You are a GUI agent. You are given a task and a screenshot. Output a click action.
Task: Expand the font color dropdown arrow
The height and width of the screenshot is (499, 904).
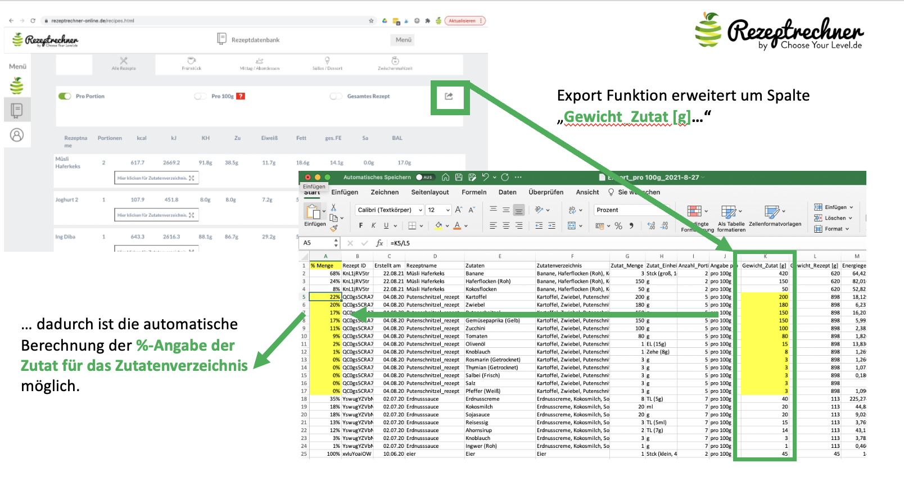point(466,226)
